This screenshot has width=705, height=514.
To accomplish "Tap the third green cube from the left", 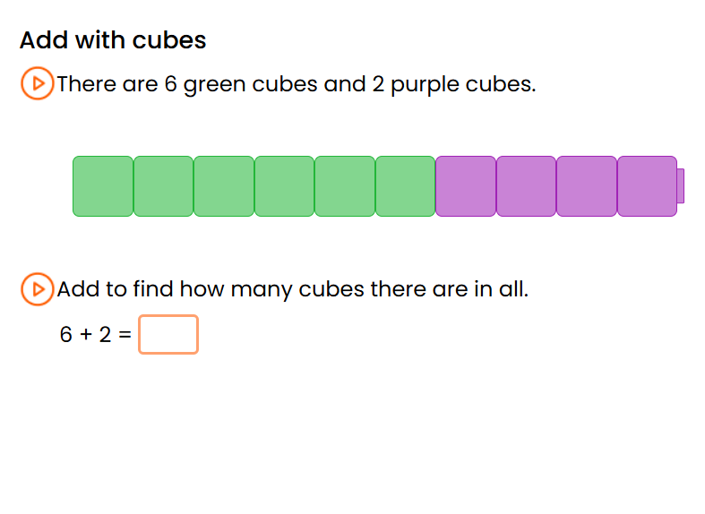I will 224,186.
